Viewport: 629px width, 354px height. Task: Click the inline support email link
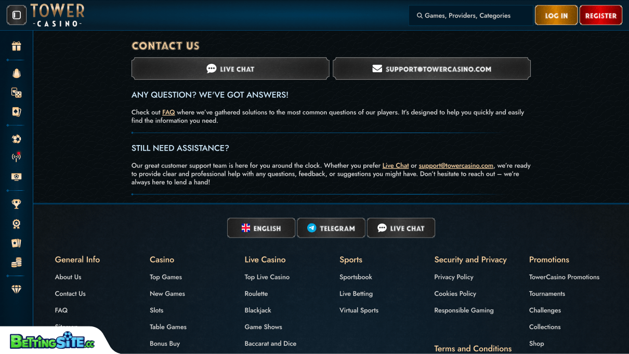pos(456,166)
